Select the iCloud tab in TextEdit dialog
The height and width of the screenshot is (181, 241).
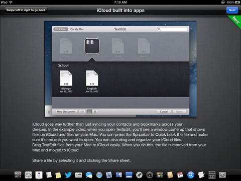(61, 29)
